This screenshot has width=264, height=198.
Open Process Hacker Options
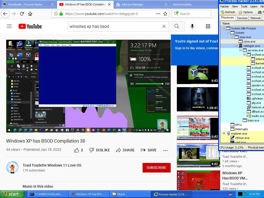point(246,12)
